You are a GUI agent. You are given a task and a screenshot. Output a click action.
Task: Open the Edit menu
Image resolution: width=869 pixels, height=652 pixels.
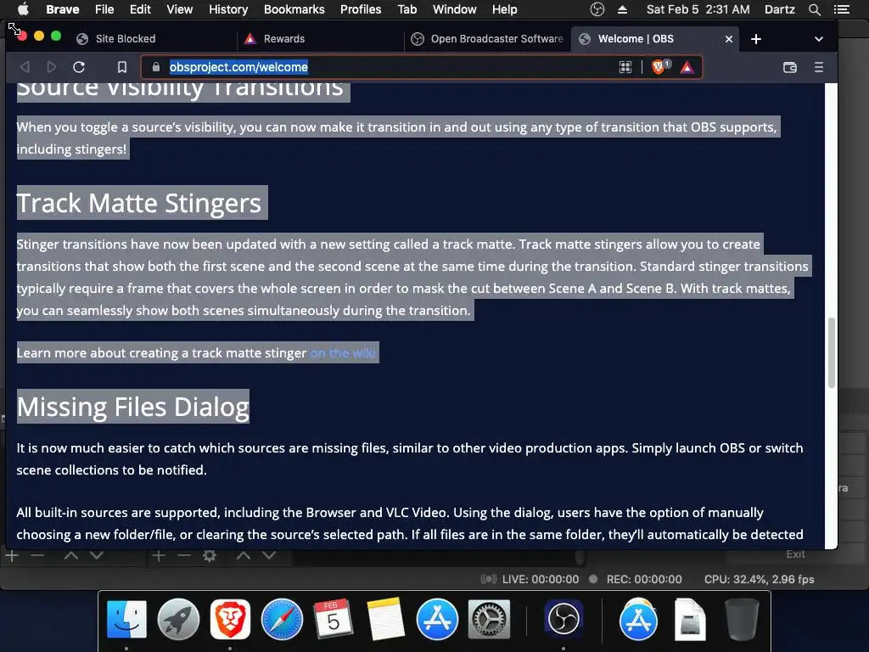(140, 9)
